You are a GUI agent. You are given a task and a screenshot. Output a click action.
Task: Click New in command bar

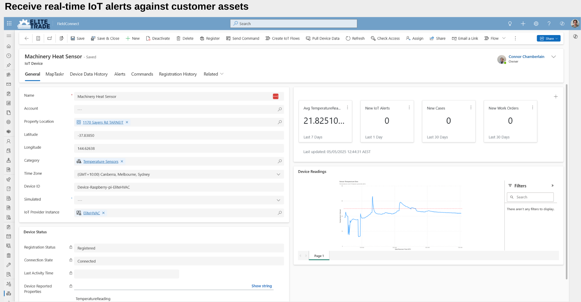(133, 38)
